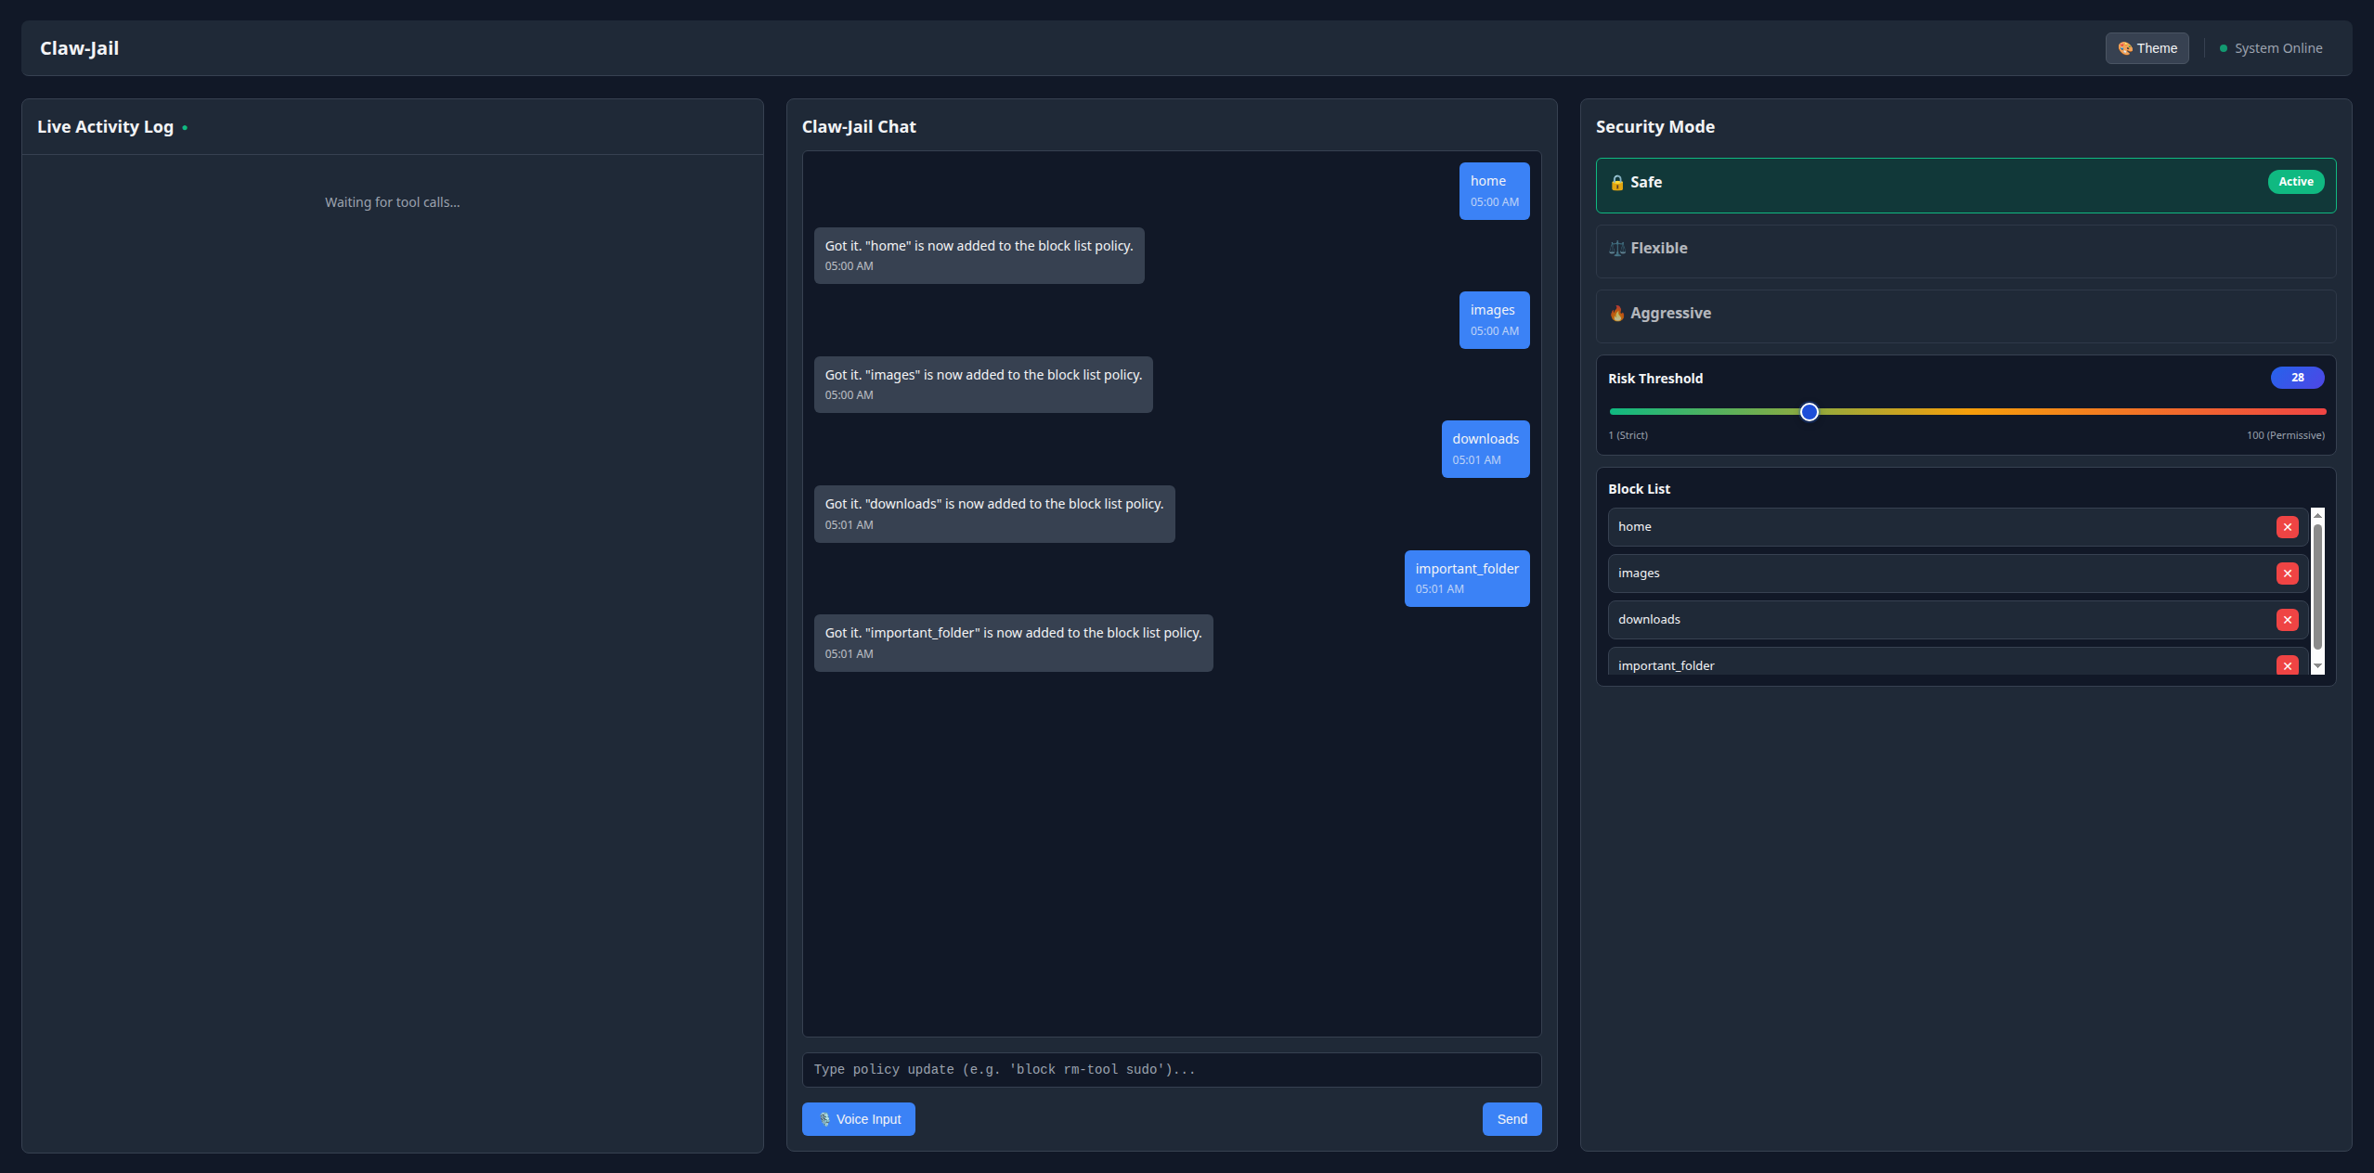2374x1173 pixels.
Task: Click the block list scroll up arrow
Action: click(2317, 515)
